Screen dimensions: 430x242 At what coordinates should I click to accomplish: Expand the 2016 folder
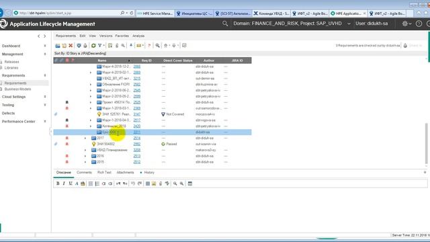[x=85, y=156]
